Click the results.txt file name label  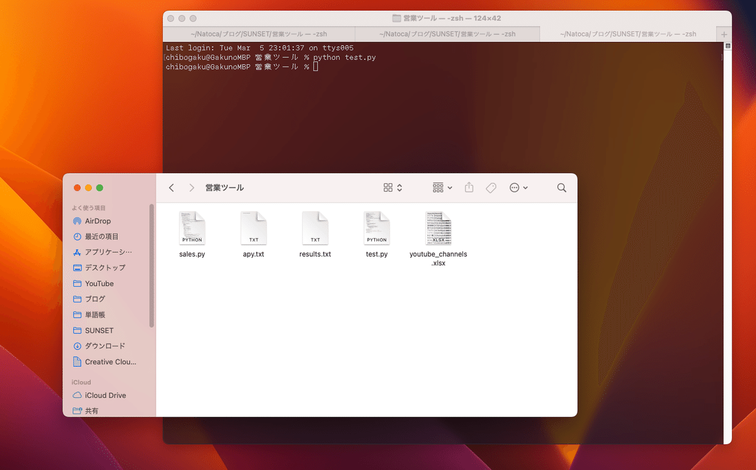click(x=315, y=254)
